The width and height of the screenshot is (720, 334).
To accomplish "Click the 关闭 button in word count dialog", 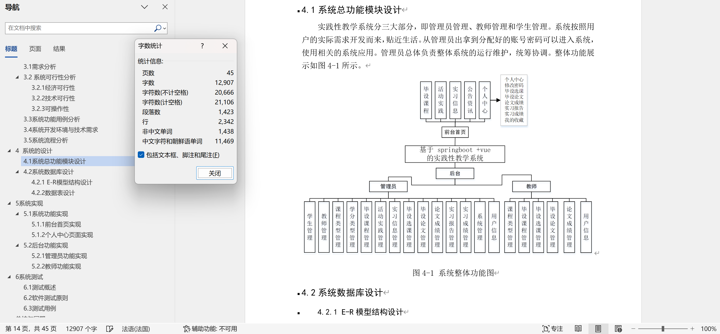I will click(x=215, y=173).
